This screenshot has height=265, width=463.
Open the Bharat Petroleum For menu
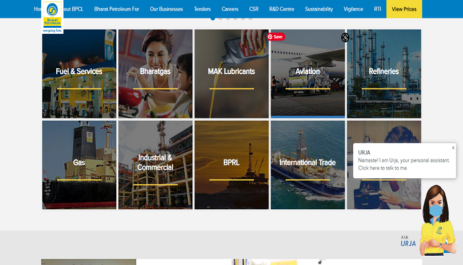click(x=118, y=9)
